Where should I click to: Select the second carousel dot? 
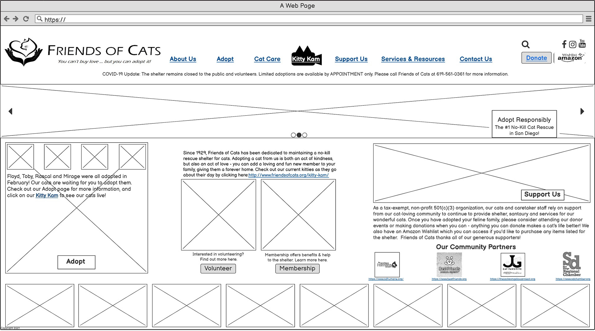[x=299, y=135]
